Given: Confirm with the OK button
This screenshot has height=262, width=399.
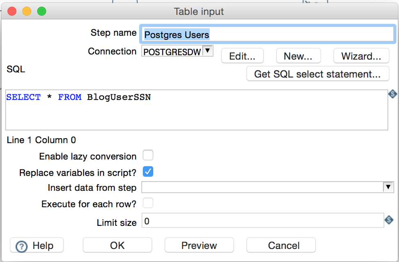Looking at the screenshot, I should pyautogui.click(x=117, y=245).
